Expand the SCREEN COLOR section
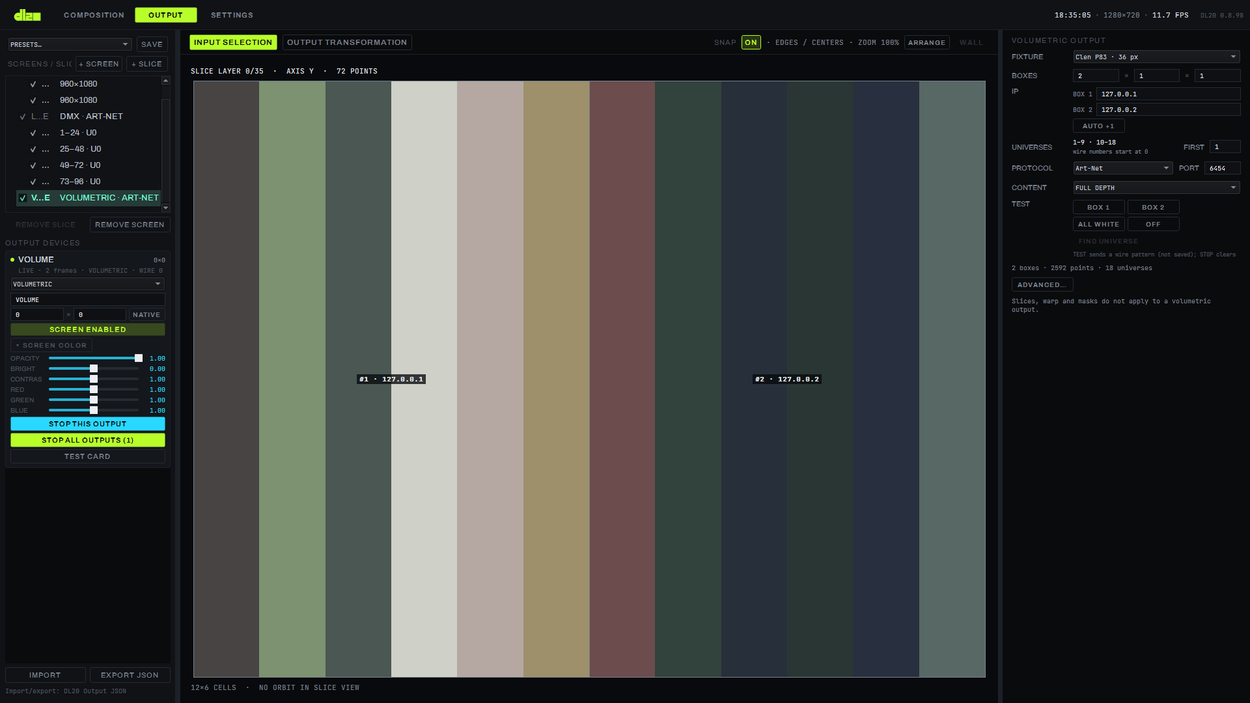 (51, 345)
